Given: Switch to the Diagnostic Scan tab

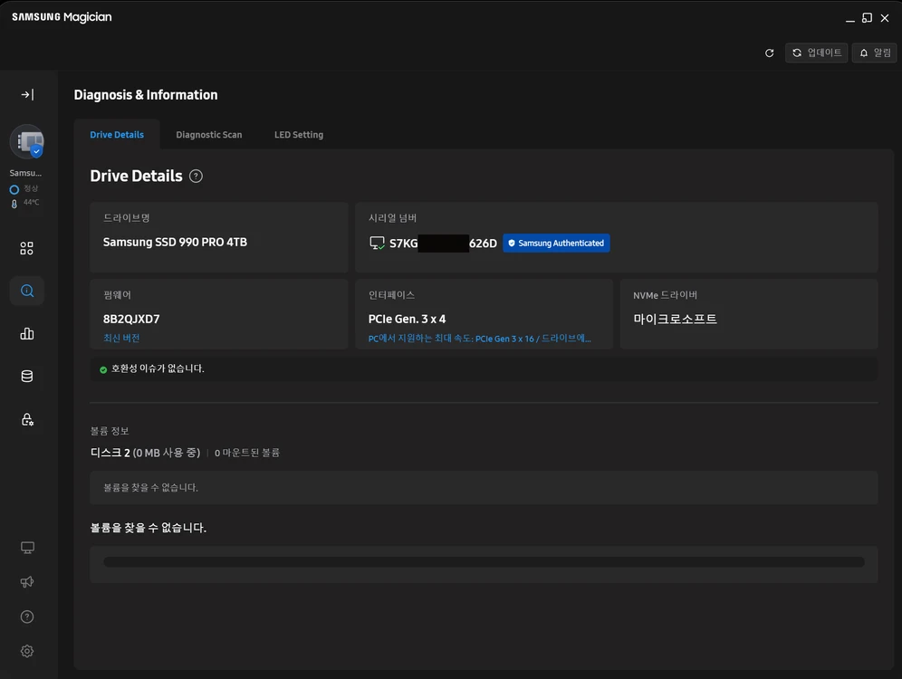Looking at the screenshot, I should pos(209,135).
